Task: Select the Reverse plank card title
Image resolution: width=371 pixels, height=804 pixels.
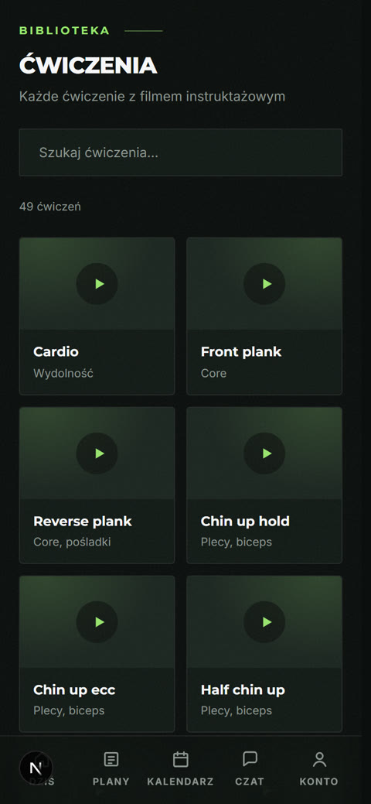Action: pos(83,522)
